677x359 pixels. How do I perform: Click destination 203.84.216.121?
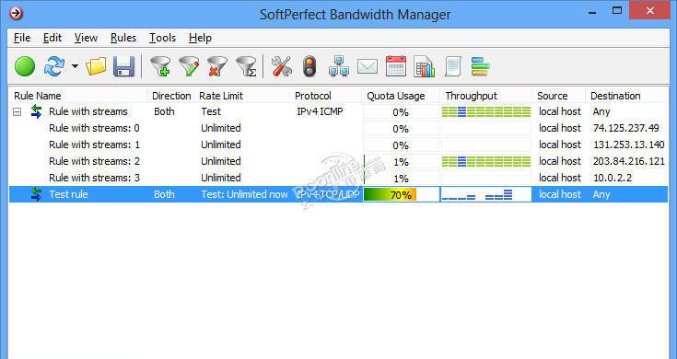point(629,161)
